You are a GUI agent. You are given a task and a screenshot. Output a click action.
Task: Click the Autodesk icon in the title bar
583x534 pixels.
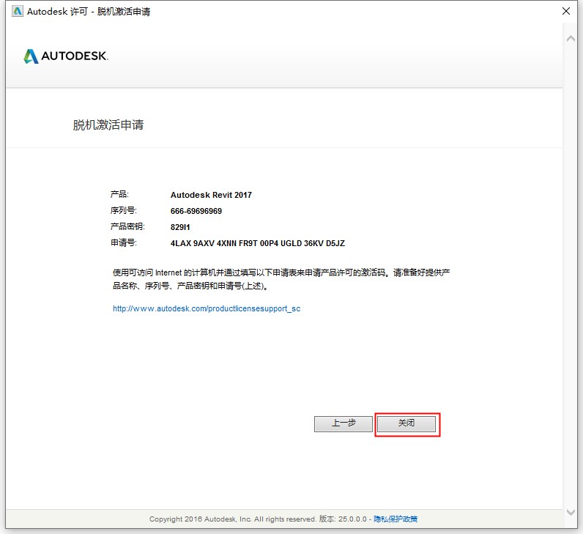click(18, 12)
